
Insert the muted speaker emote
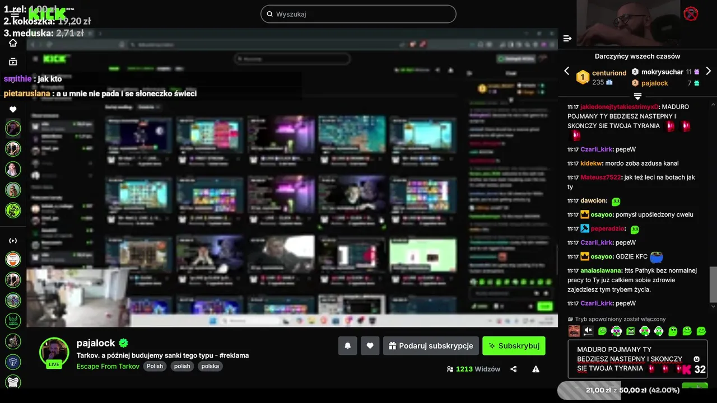click(588, 331)
